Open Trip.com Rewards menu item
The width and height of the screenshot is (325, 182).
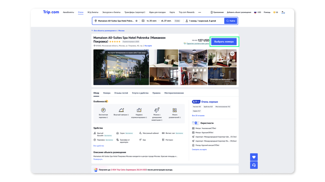[187, 12]
